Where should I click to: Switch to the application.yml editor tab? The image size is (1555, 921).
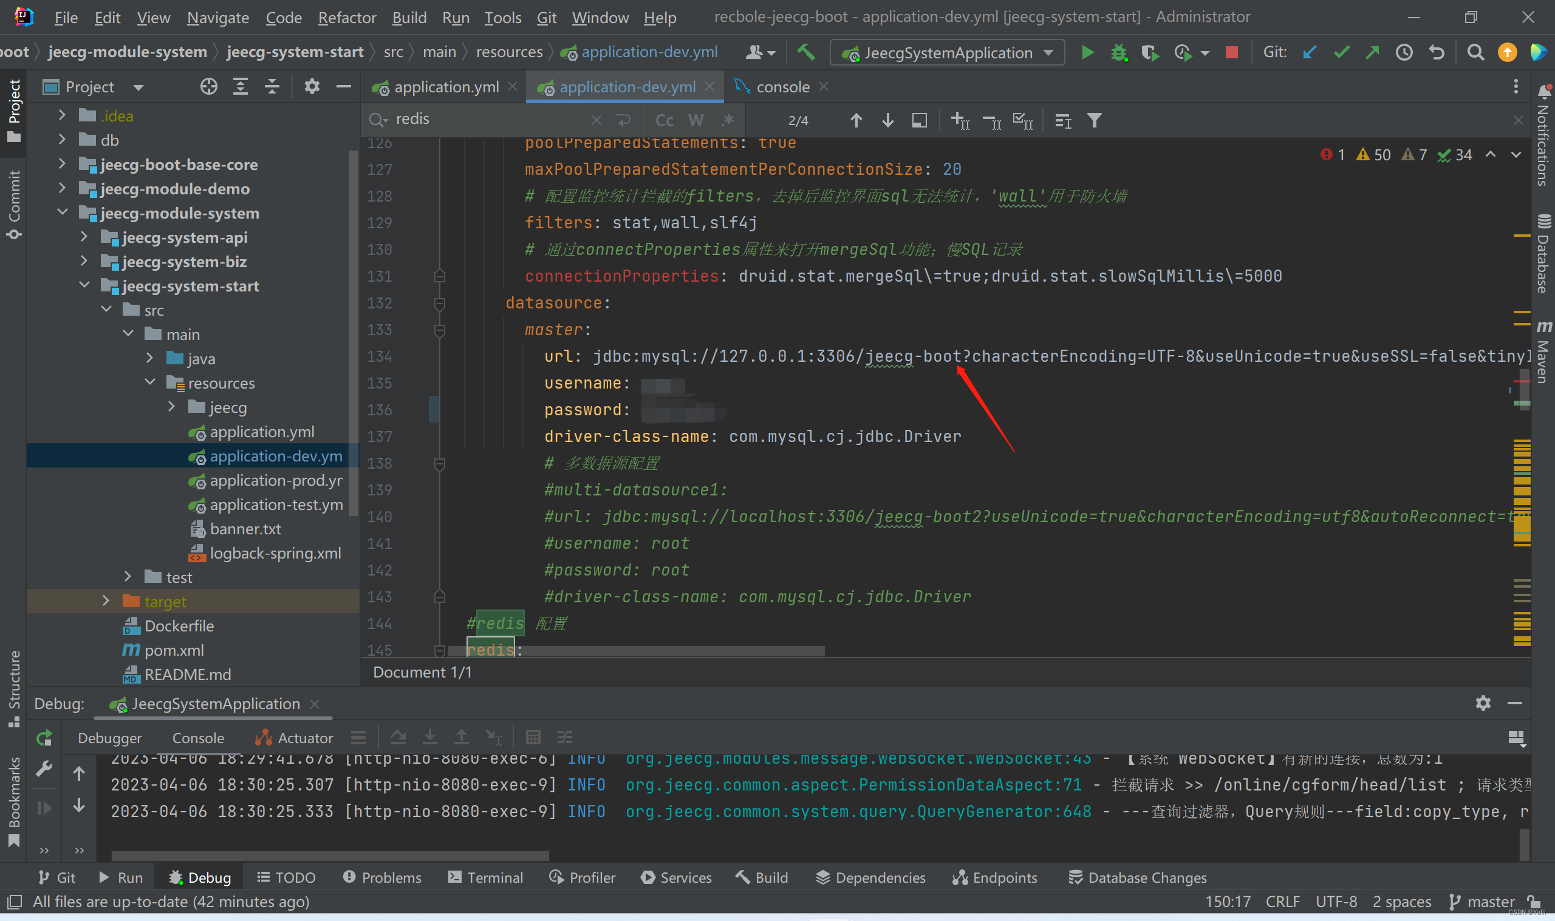[x=446, y=87]
